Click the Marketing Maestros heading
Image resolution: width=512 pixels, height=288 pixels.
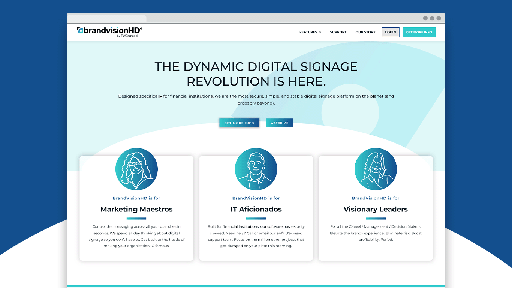[x=136, y=209]
